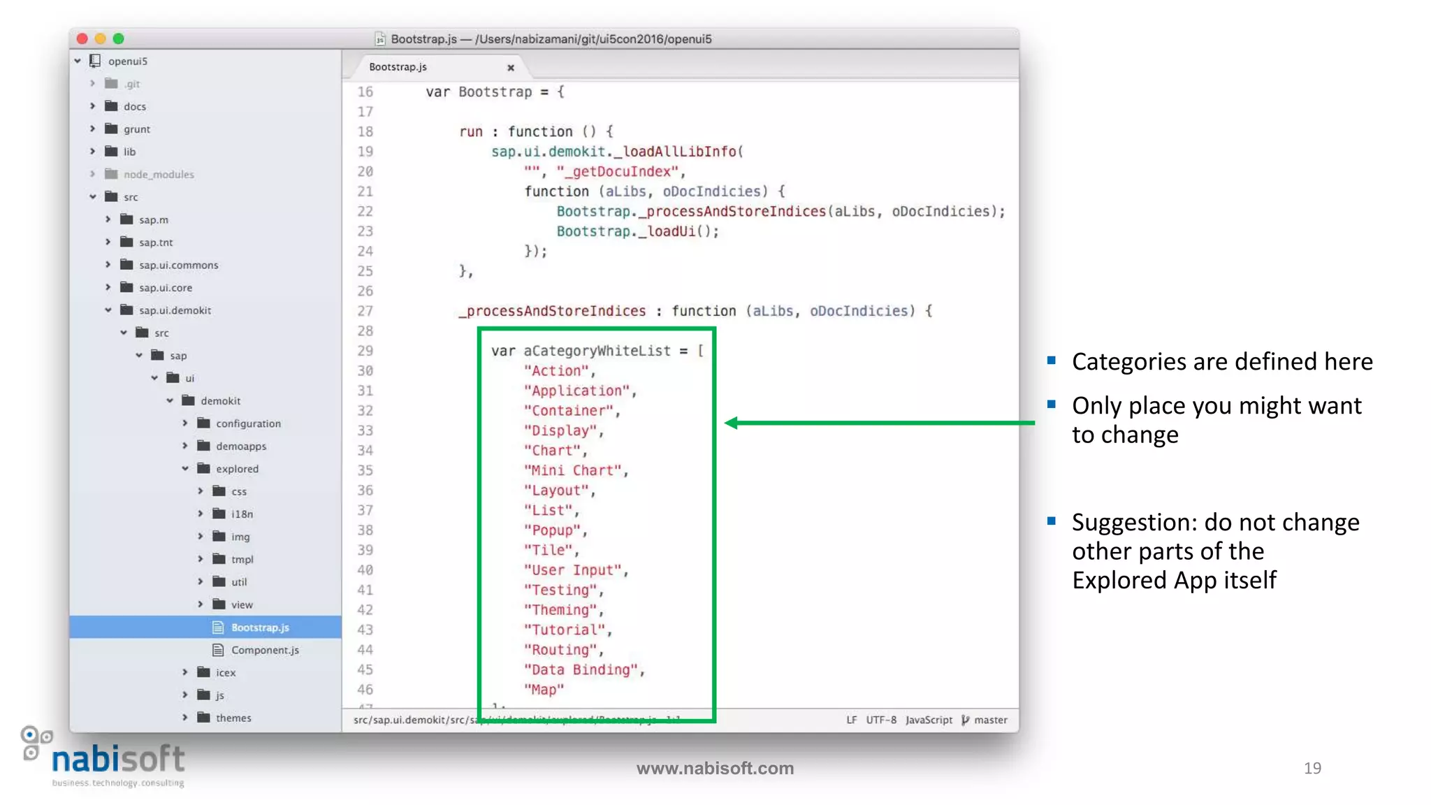This screenshot has width=1431, height=805.
Task: Collapse the explored folder
Action: pyautogui.click(x=185, y=469)
